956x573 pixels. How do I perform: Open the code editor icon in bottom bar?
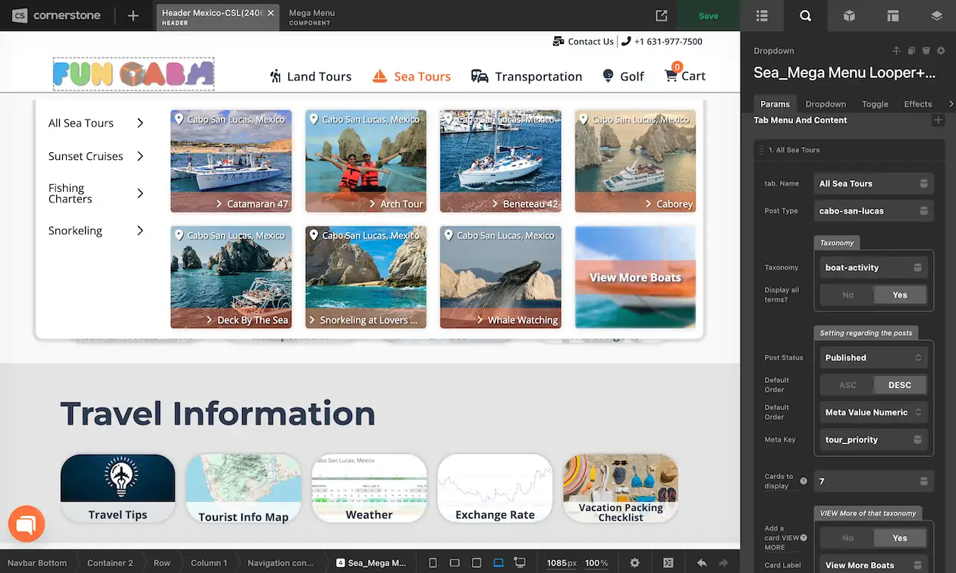[668, 563]
